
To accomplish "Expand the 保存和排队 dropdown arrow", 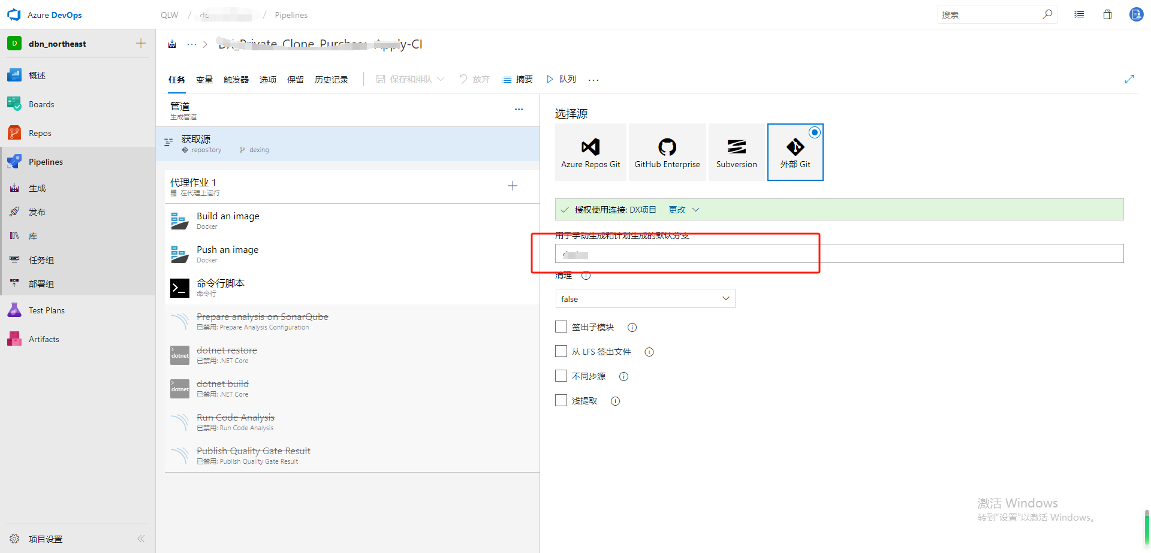I will 441,79.
